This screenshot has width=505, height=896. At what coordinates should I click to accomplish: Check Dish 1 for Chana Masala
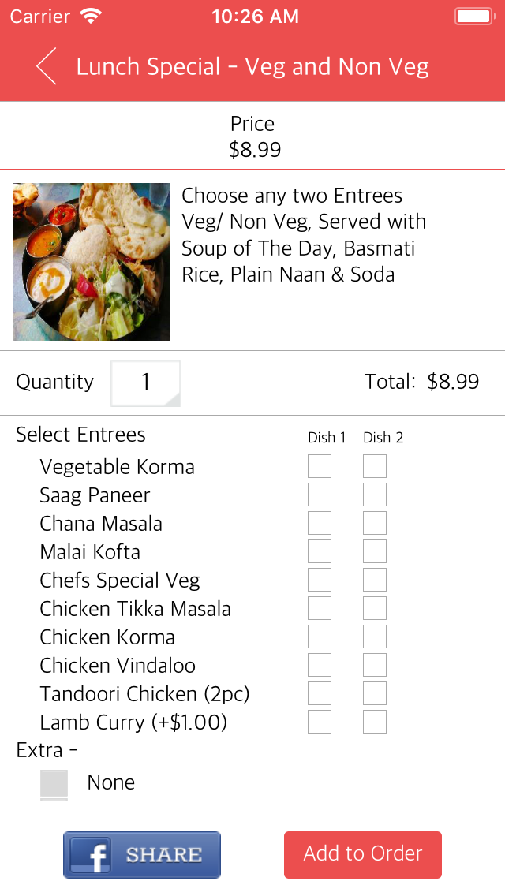pyautogui.click(x=320, y=524)
